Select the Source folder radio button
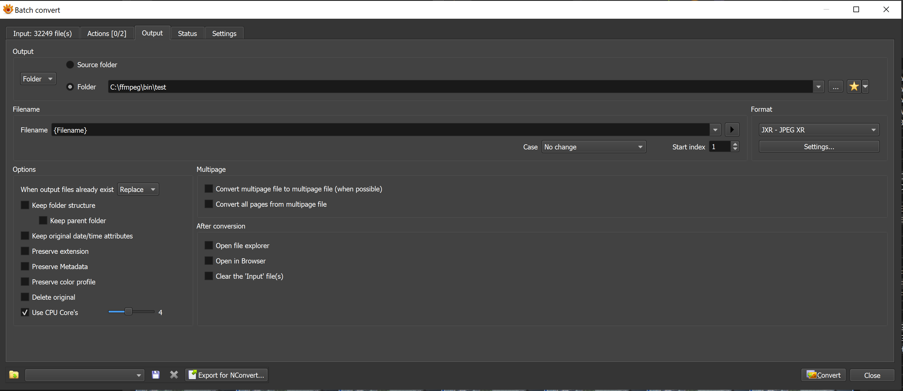 click(x=70, y=64)
